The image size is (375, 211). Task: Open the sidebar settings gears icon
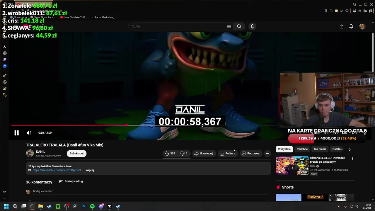click(x=5, y=95)
